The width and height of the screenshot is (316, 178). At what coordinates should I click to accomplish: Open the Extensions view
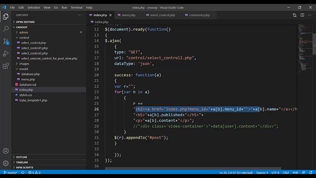tap(5, 66)
